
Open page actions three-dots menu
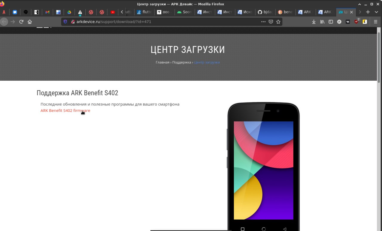pyautogui.click(x=263, y=22)
